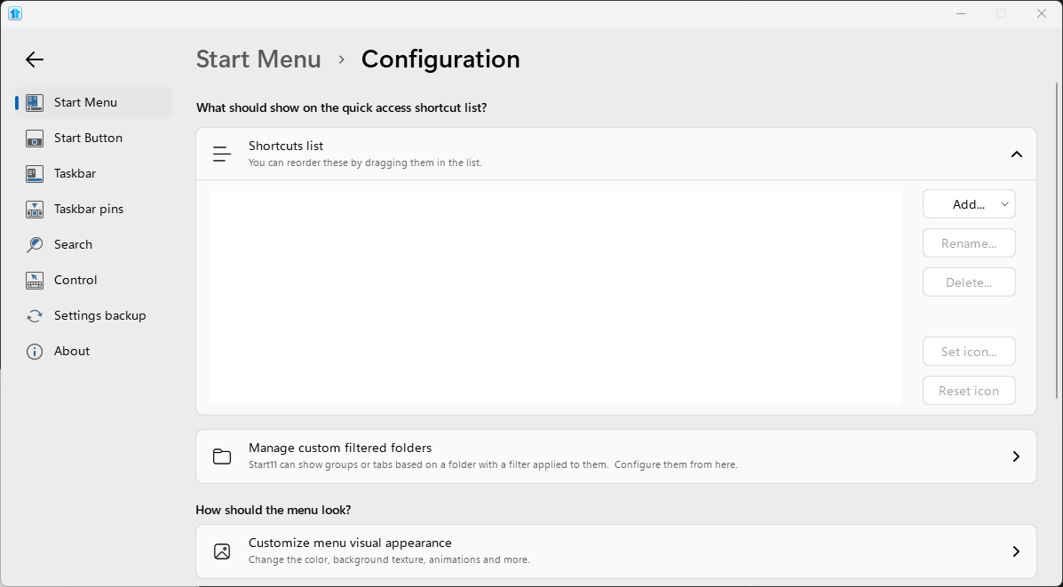
Task: Click the Settings backup sync icon
Action: pyautogui.click(x=35, y=316)
